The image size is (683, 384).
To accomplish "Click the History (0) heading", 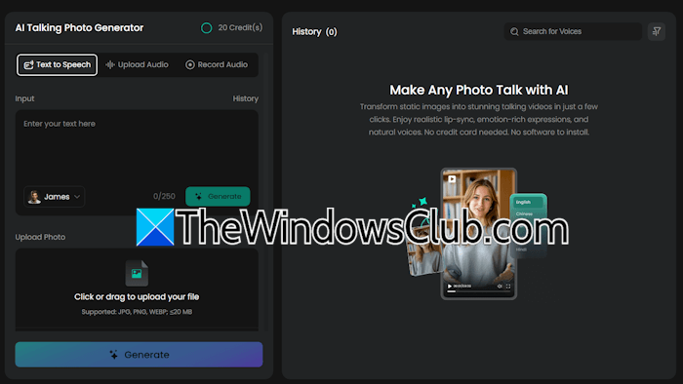I will (314, 32).
